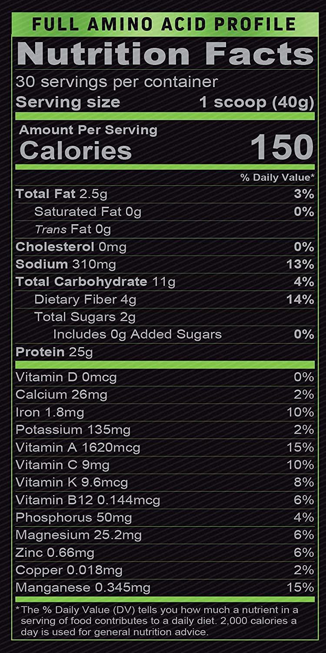Click the Dietary Fiber 4g line
The width and height of the screenshot is (326, 653).
tap(85, 300)
